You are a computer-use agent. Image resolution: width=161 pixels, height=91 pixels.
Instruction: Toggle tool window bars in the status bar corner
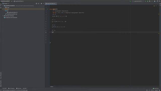pos(1,90)
